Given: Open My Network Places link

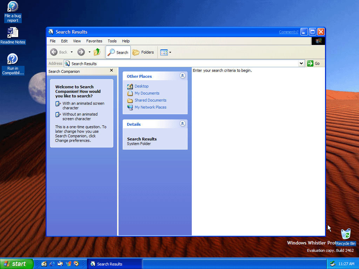Looking at the screenshot, I should (x=147, y=107).
